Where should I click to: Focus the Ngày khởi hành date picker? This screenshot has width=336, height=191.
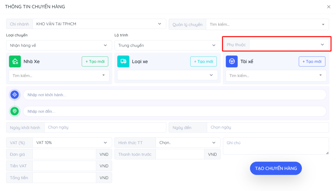[x=105, y=127]
